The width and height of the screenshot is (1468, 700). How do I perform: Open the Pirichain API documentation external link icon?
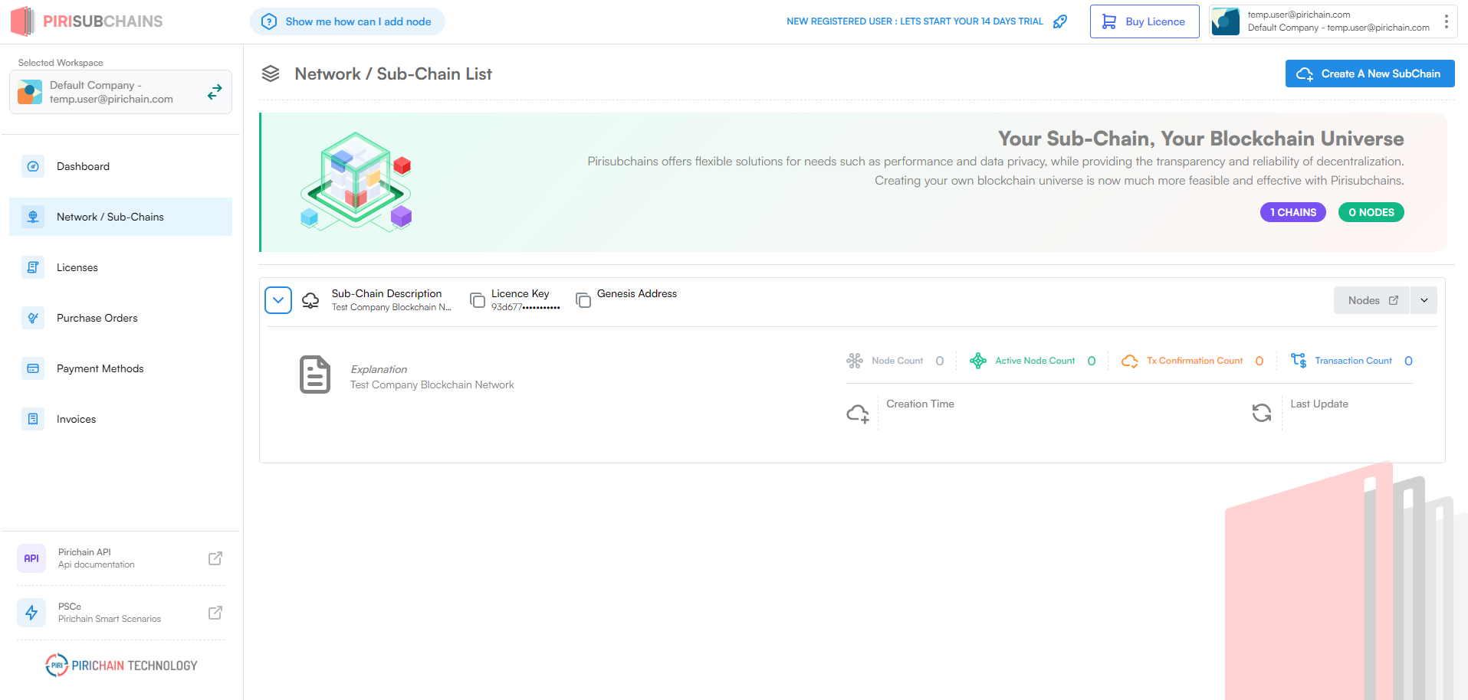tap(215, 558)
